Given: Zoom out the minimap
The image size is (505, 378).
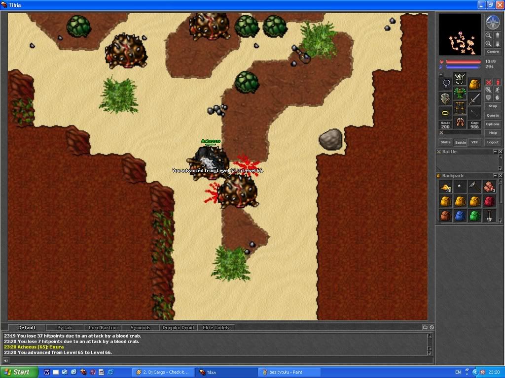Looking at the screenshot, I should (489, 35).
